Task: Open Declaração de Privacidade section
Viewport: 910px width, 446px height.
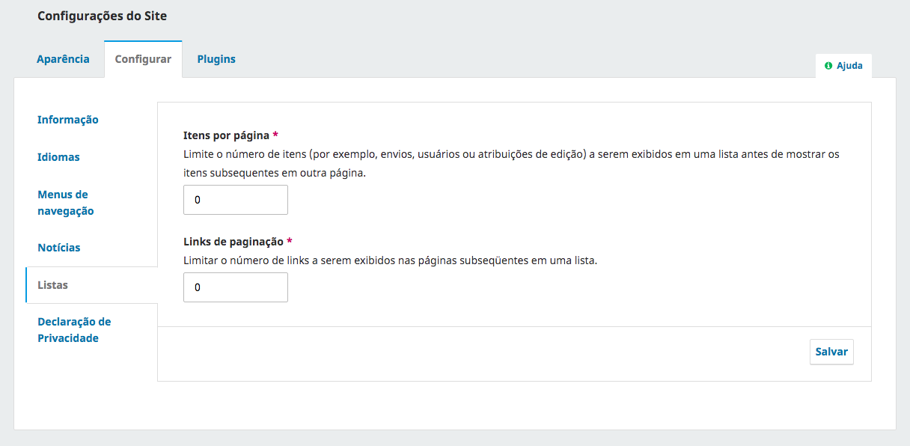Action: (x=74, y=330)
